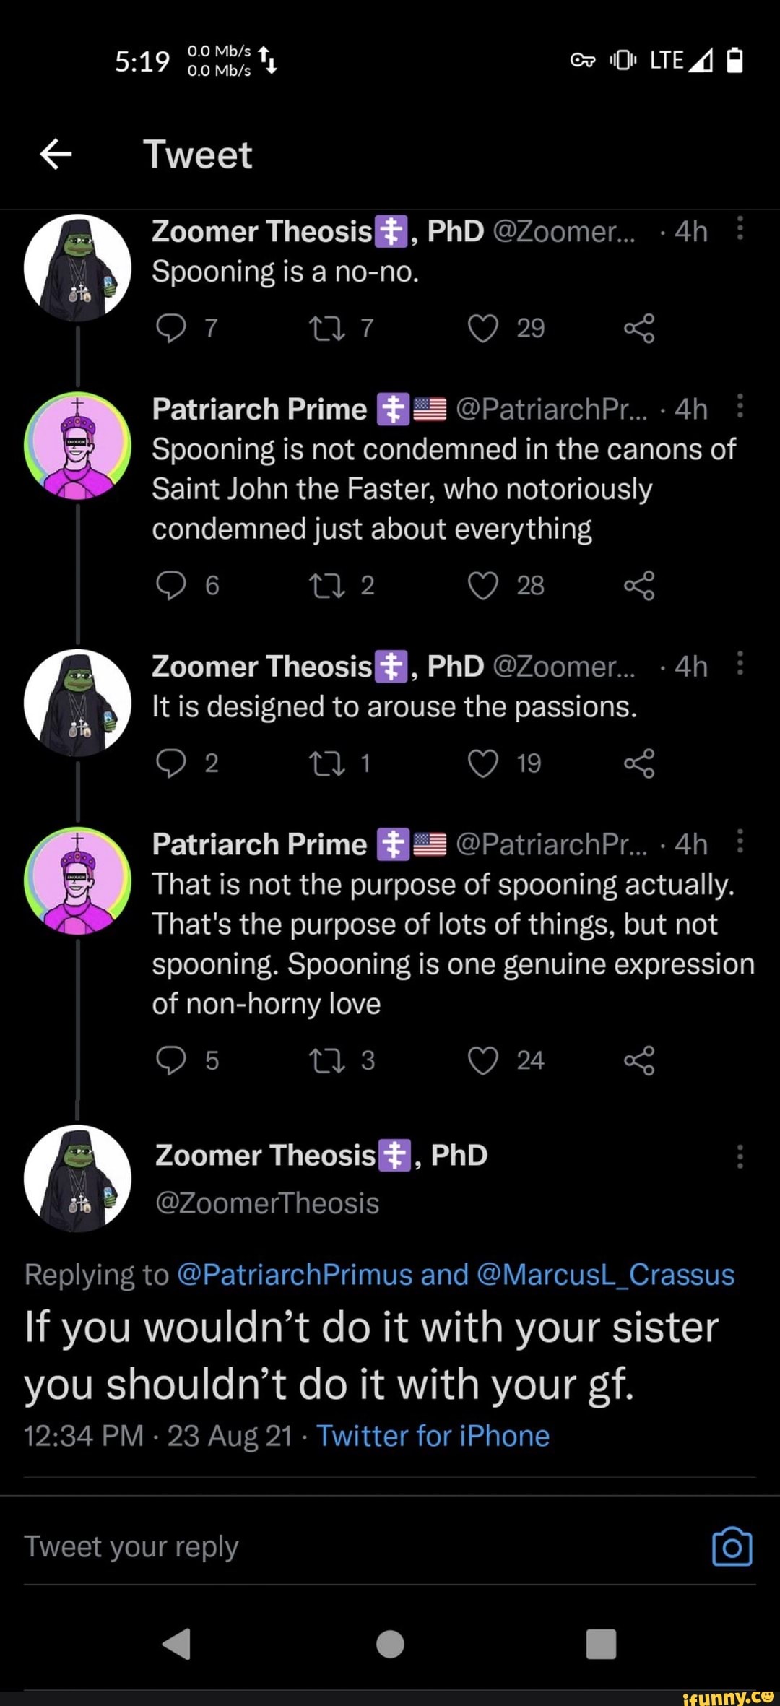Tap the back arrow next to Tweet
Viewport: 780px width, 1706px height.
[56, 154]
